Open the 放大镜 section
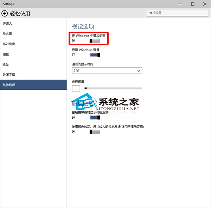Screen dimensions: 211x208 click(x=33, y=34)
